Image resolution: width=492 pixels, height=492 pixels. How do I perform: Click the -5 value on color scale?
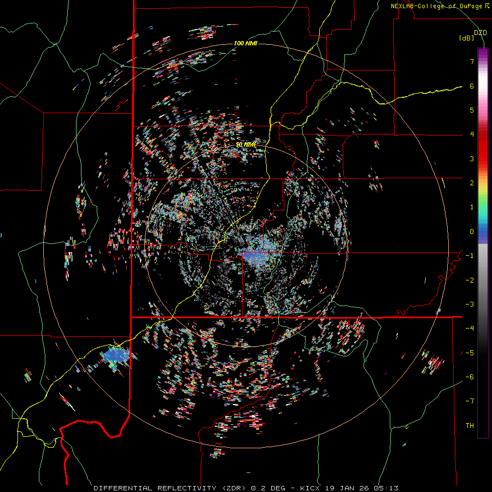point(470,353)
